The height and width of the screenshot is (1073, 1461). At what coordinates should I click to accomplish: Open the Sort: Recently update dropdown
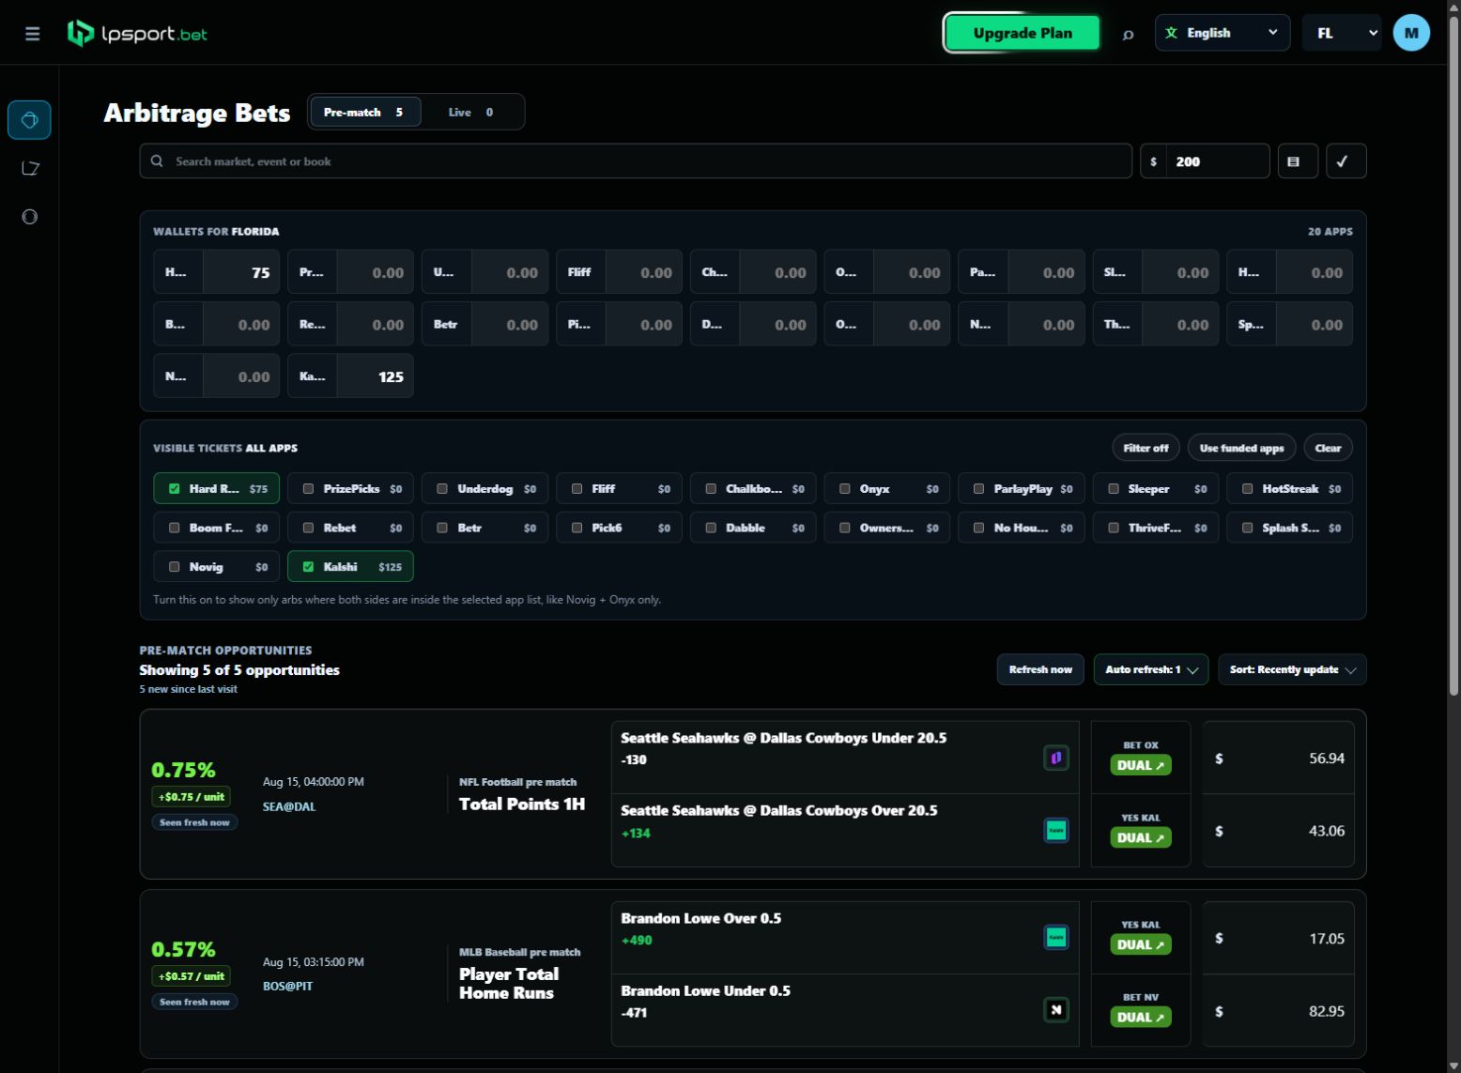pyautogui.click(x=1292, y=669)
